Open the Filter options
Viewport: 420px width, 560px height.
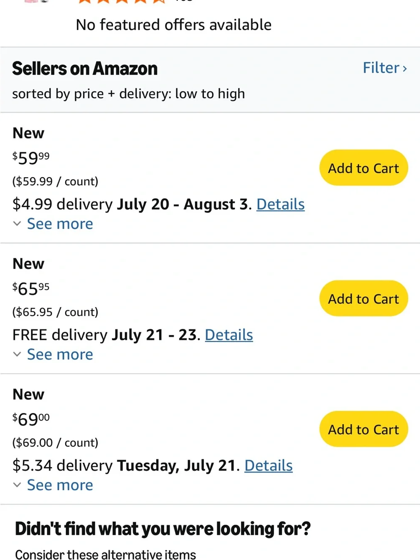pos(385,68)
